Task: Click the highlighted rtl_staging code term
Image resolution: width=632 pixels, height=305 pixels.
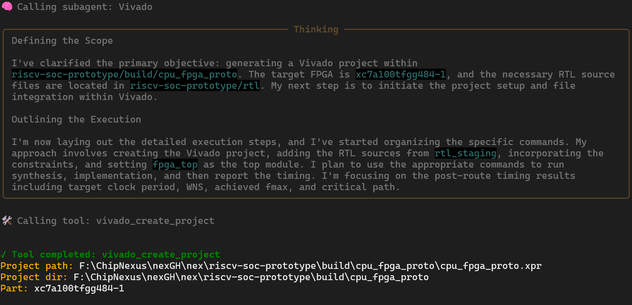Action: 465,153
